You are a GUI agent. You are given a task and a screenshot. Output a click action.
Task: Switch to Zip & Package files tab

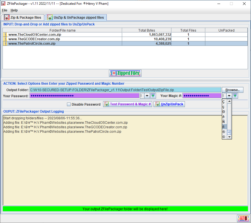pyautogui.click(x=23, y=18)
